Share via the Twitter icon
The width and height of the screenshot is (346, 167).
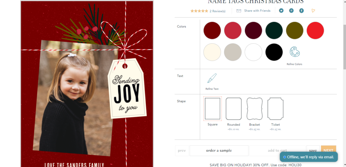tap(281, 10)
